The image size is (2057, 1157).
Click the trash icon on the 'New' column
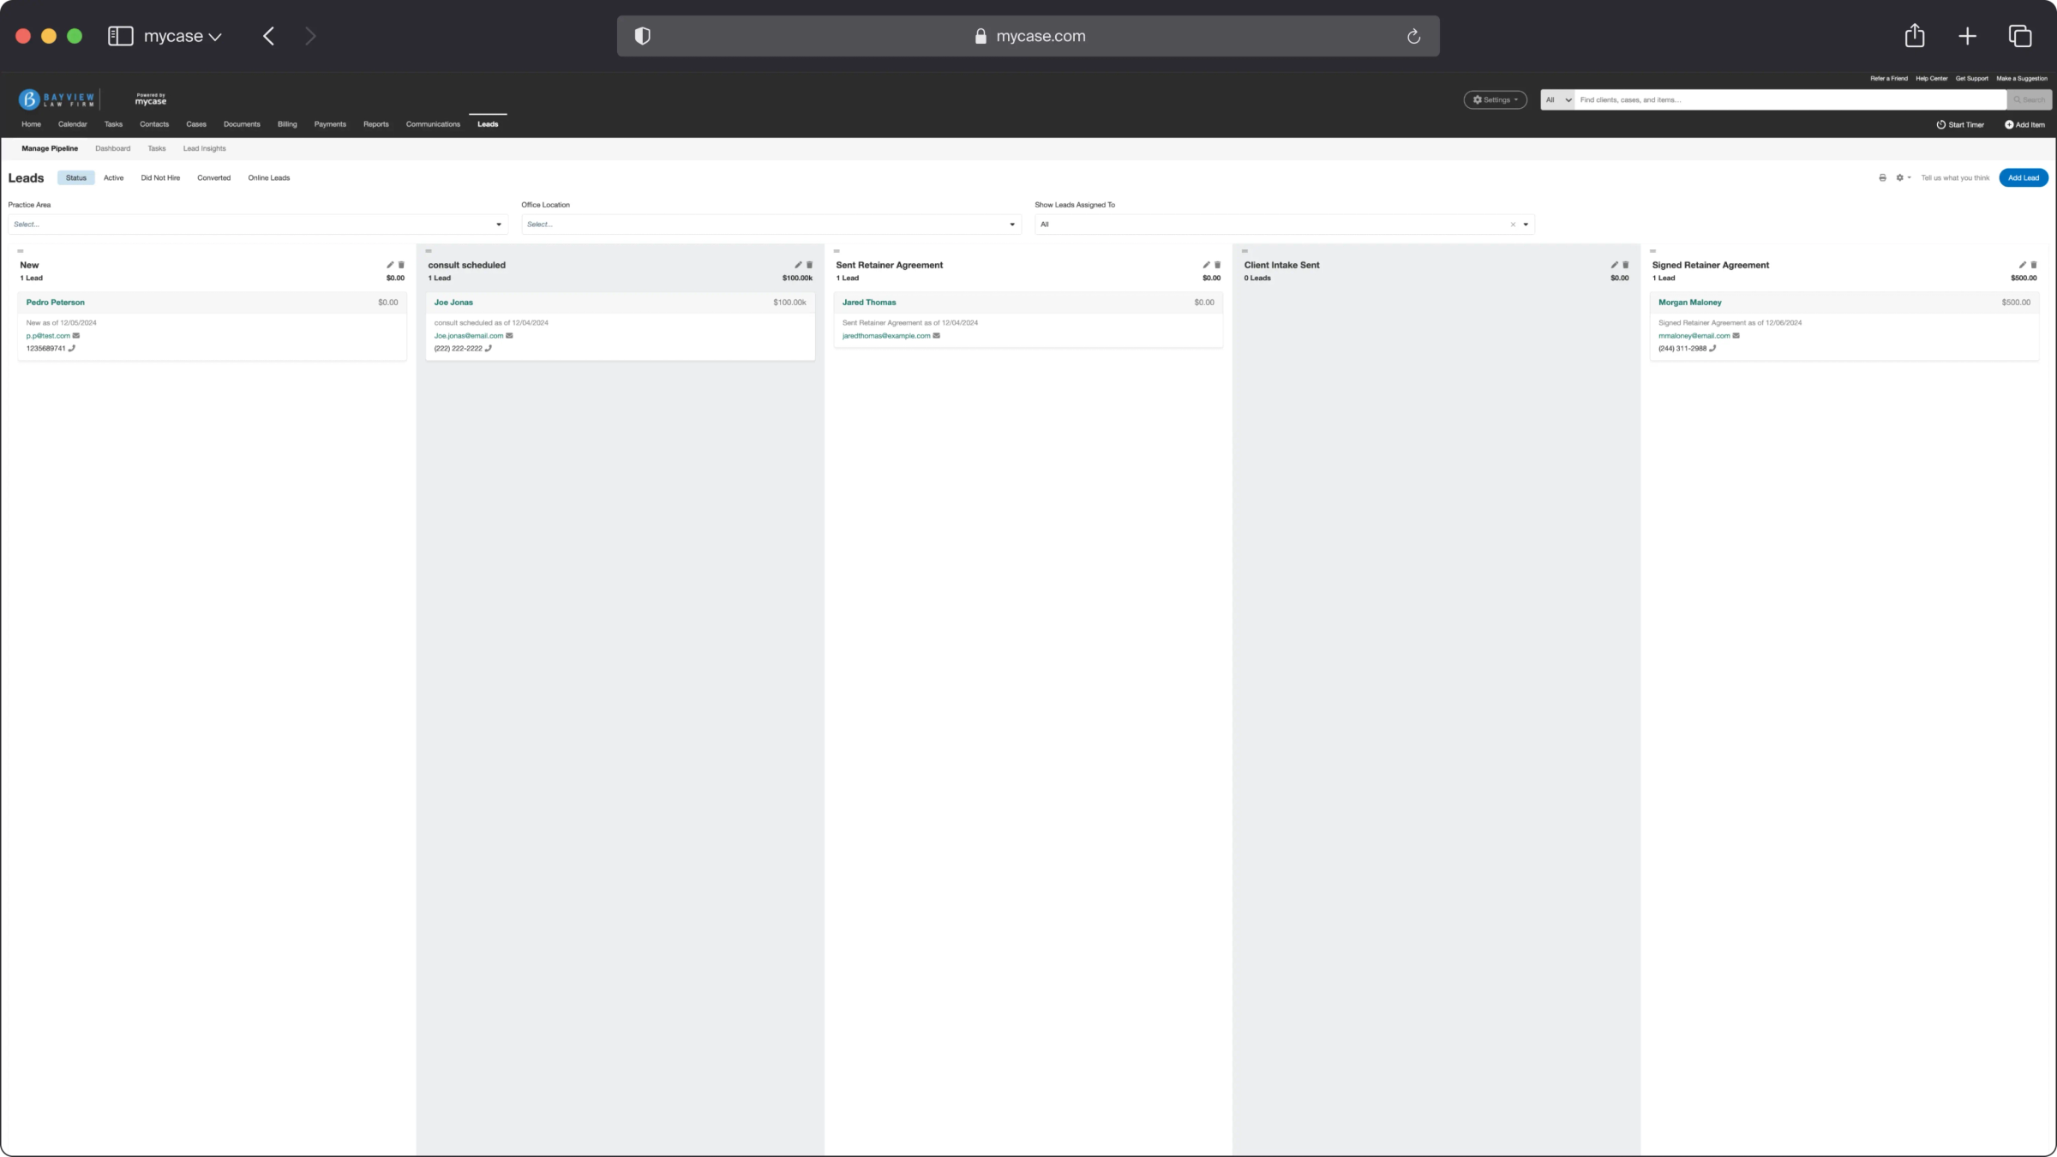(x=401, y=265)
